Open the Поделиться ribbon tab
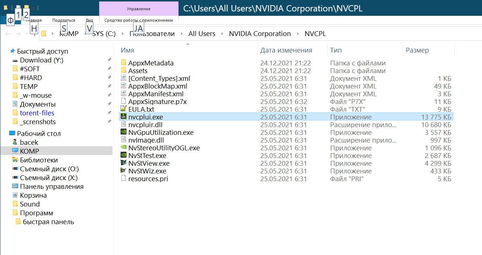The height and width of the screenshot is (255, 482). [x=64, y=20]
